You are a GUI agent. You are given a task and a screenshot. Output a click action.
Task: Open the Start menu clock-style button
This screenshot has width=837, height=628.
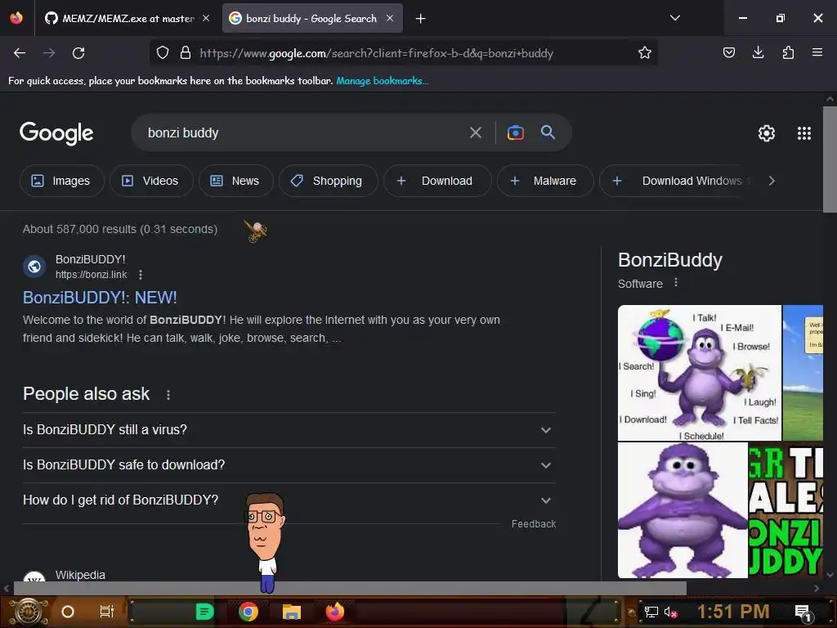(29, 612)
